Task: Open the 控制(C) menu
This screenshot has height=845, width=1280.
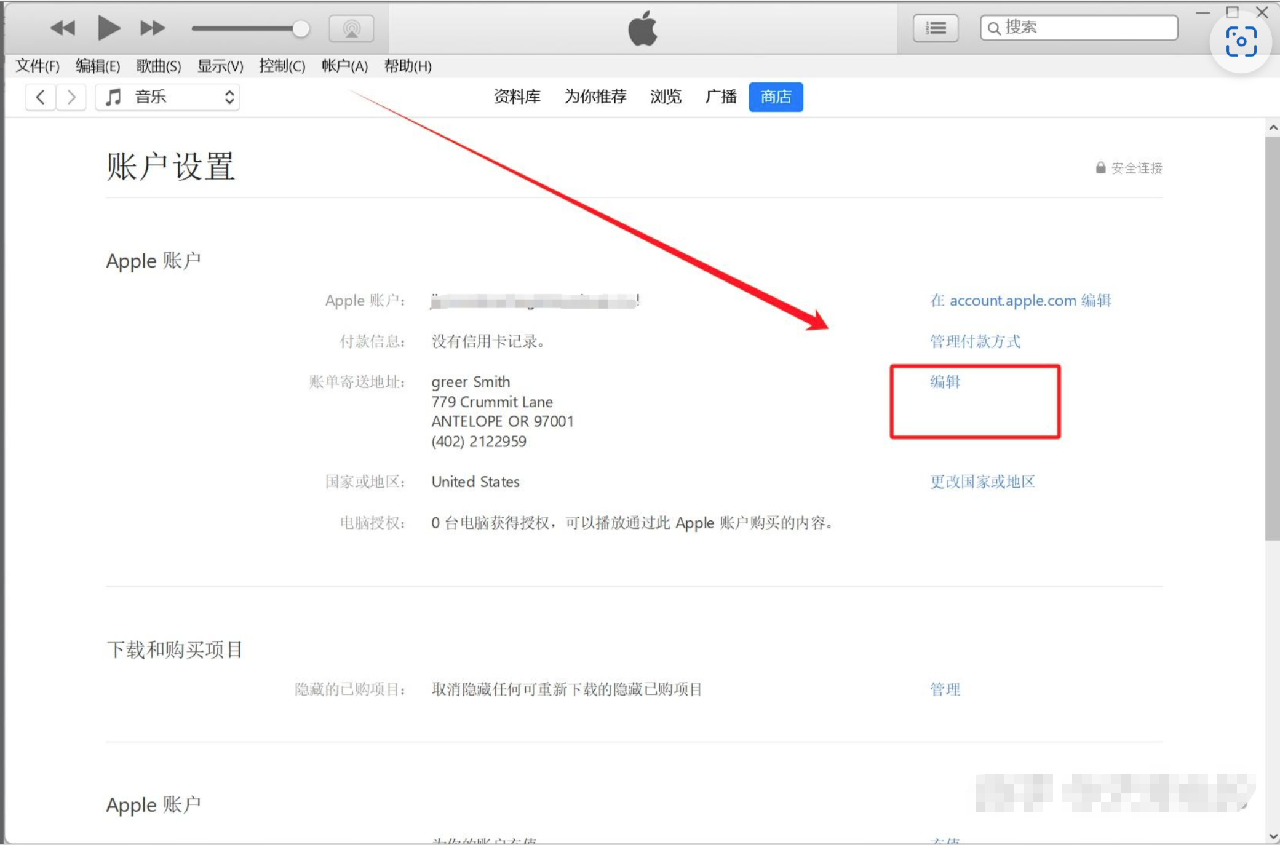Action: [x=282, y=66]
